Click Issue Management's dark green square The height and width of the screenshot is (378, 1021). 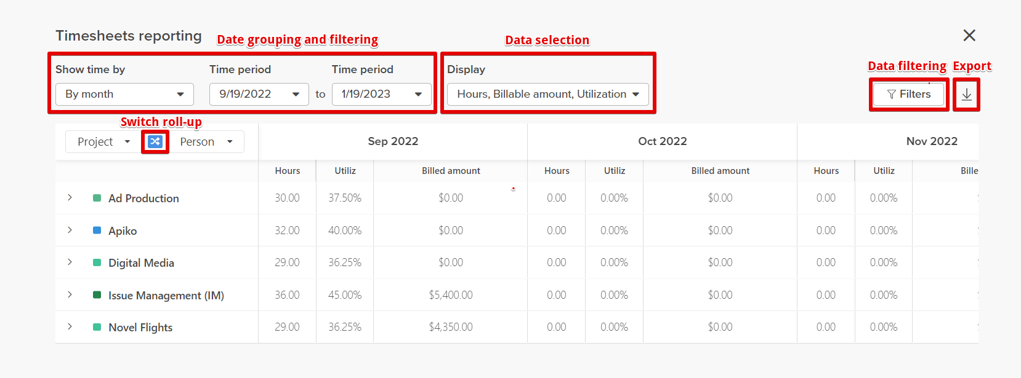(x=95, y=295)
